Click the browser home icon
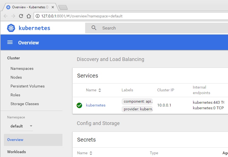 (x=29, y=16)
